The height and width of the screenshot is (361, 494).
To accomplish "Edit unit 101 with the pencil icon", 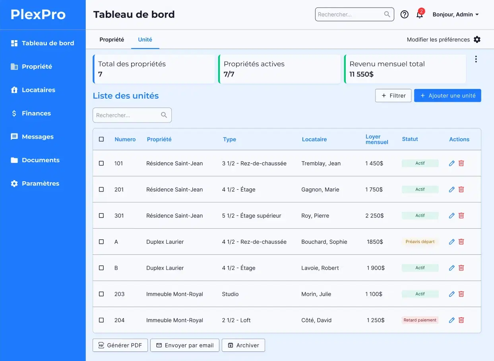I will coord(451,163).
